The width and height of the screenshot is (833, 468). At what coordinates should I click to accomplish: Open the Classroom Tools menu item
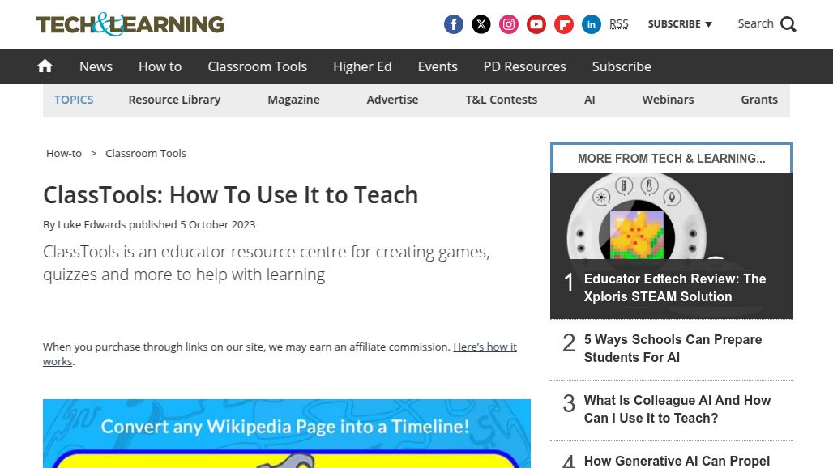point(257,66)
